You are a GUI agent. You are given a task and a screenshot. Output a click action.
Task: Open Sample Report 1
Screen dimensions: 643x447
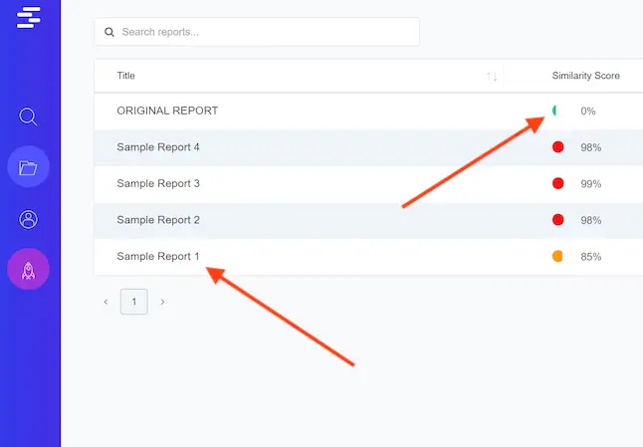pyautogui.click(x=158, y=256)
